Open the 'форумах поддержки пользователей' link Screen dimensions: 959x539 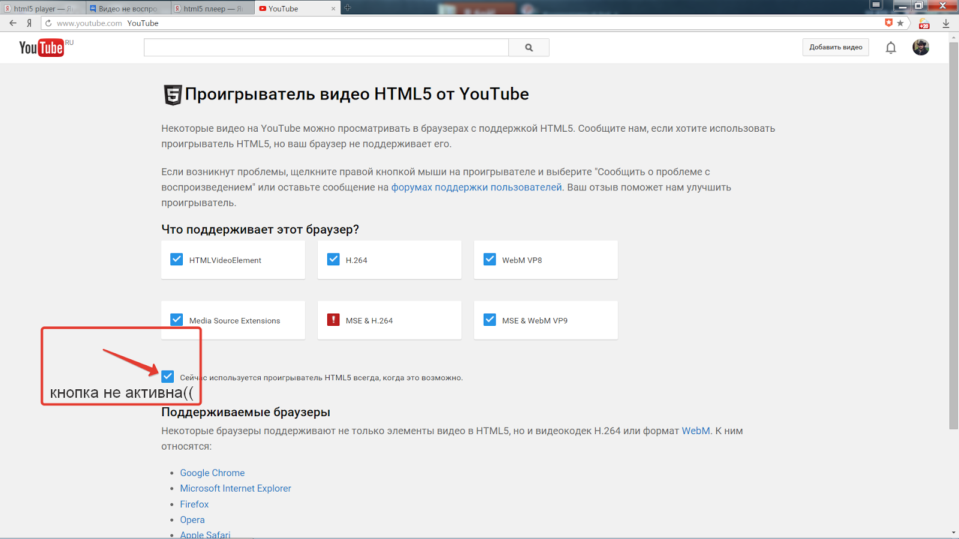pos(477,187)
